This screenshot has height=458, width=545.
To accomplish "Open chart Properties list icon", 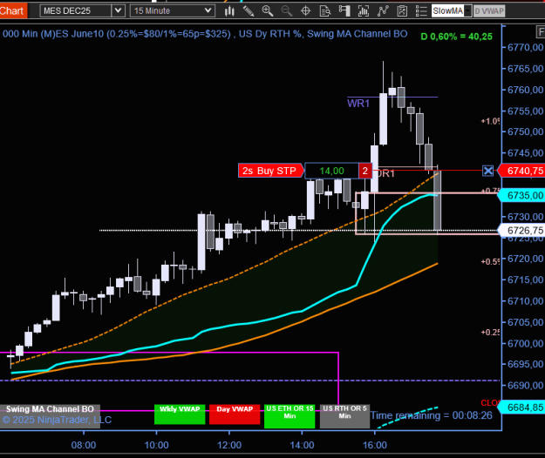I will click(421, 11).
